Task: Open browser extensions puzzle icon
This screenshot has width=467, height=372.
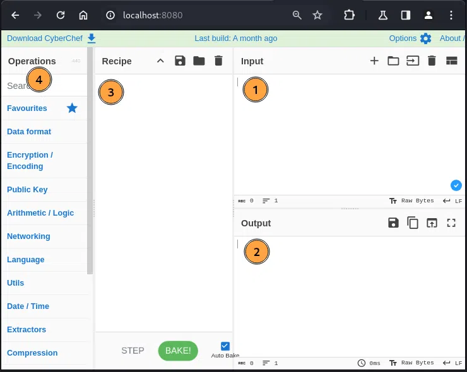Action: 349,15
